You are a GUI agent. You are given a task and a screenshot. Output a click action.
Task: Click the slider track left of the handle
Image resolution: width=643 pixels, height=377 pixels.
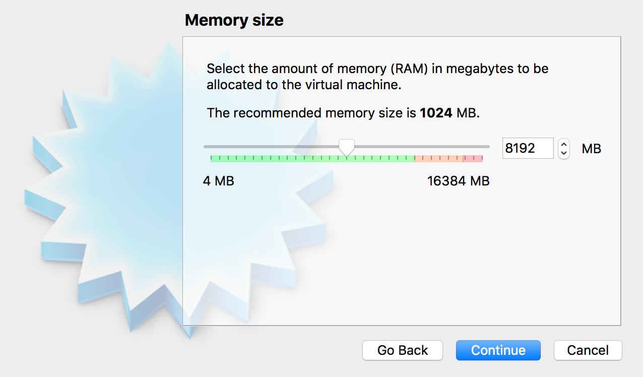(x=271, y=147)
